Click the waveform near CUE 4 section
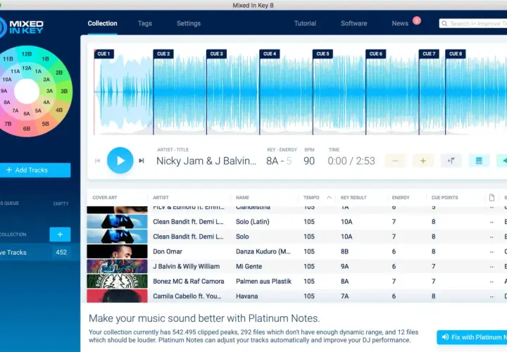The width and height of the screenshot is (507, 352). tap(286, 94)
